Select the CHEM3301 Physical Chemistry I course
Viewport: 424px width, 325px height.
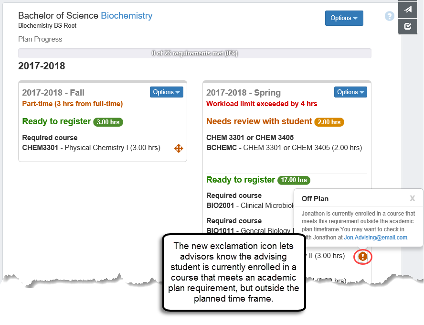point(91,148)
